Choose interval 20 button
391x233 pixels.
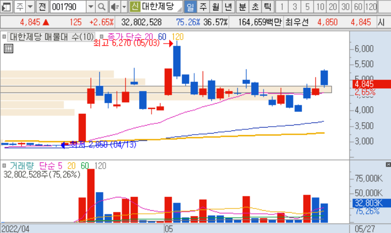coord(333,7)
